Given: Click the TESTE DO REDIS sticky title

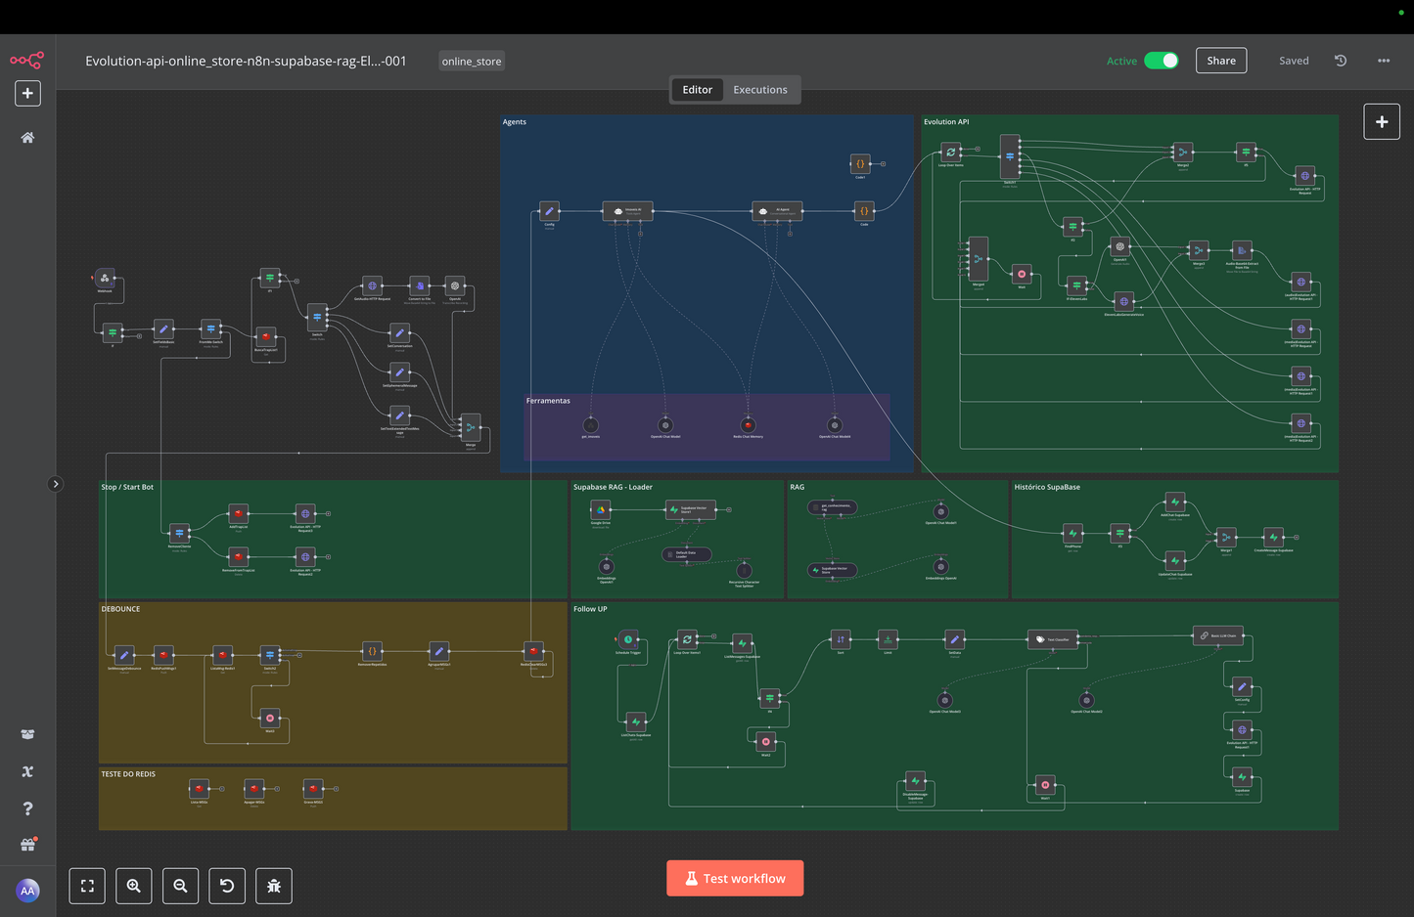Looking at the screenshot, I should click(128, 774).
